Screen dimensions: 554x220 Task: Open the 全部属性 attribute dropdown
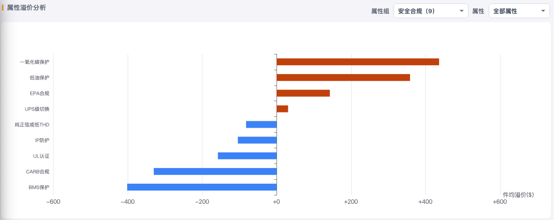(519, 11)
